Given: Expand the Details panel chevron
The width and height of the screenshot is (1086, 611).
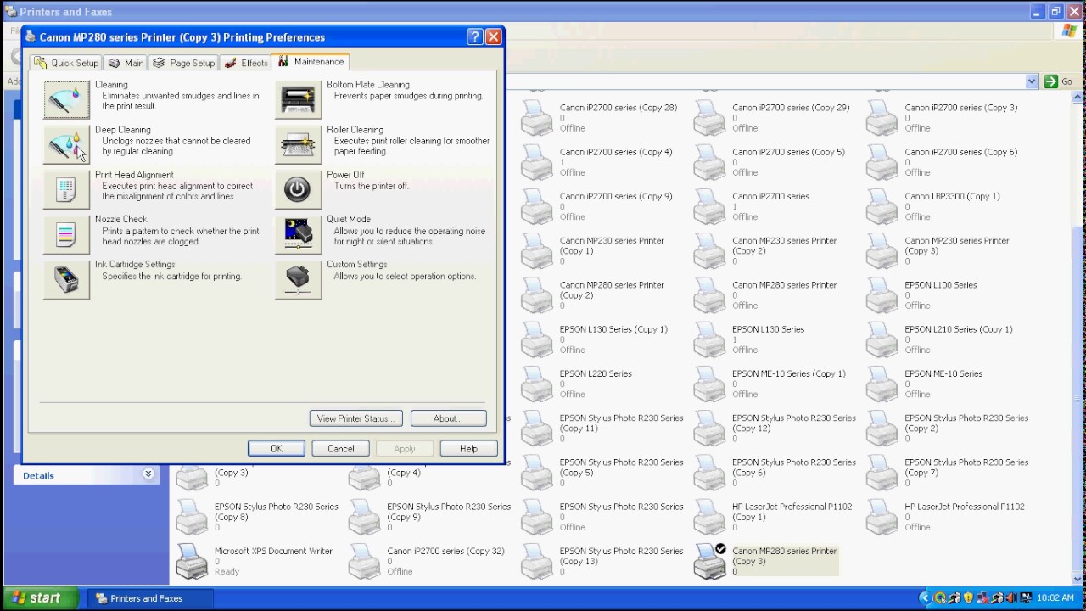Looking at the screenshot, I should (148, 474).
